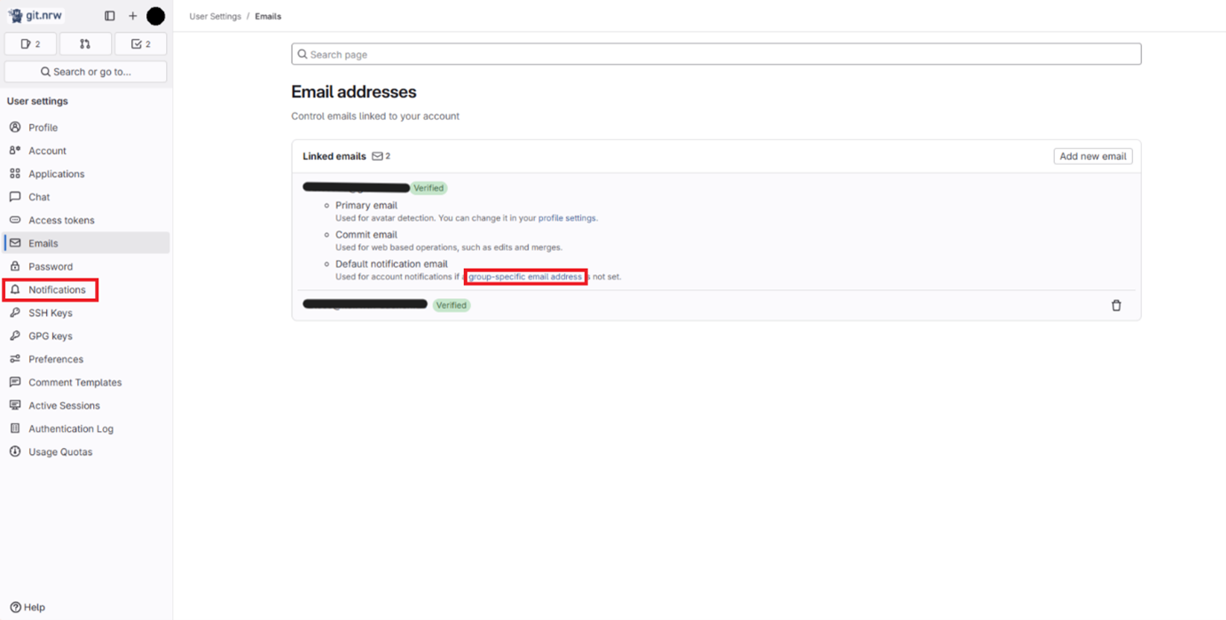
Task: Click the Add new email button
Action: [x=1092, y=155]
